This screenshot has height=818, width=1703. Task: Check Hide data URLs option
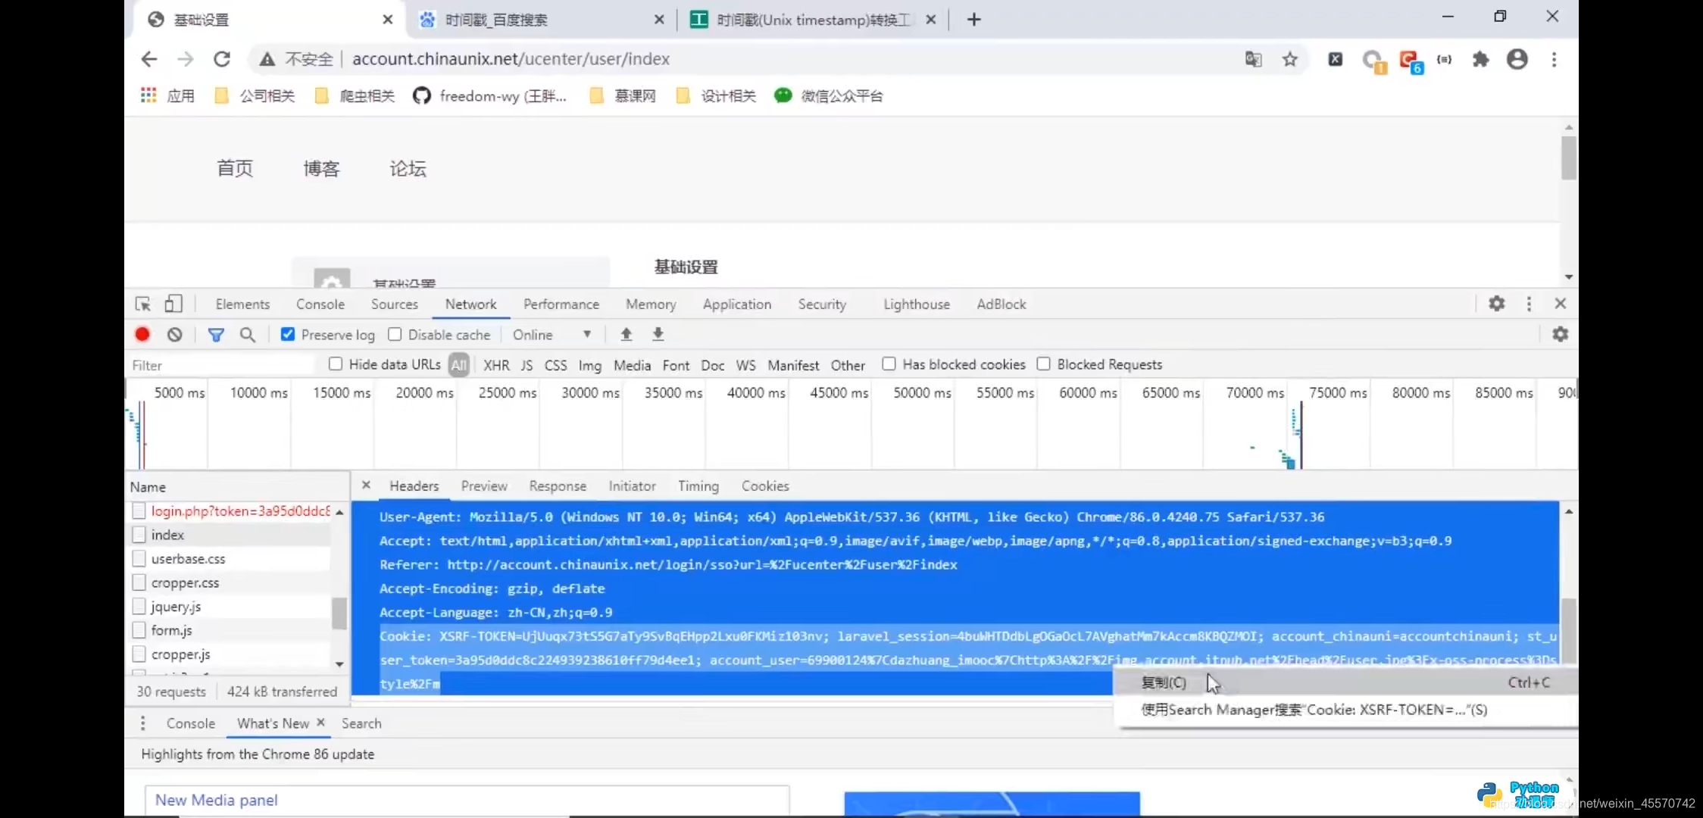(x=336, y=364)
